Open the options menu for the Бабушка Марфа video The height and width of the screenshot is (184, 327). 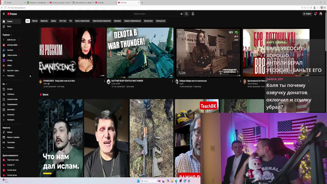(240, 81)
